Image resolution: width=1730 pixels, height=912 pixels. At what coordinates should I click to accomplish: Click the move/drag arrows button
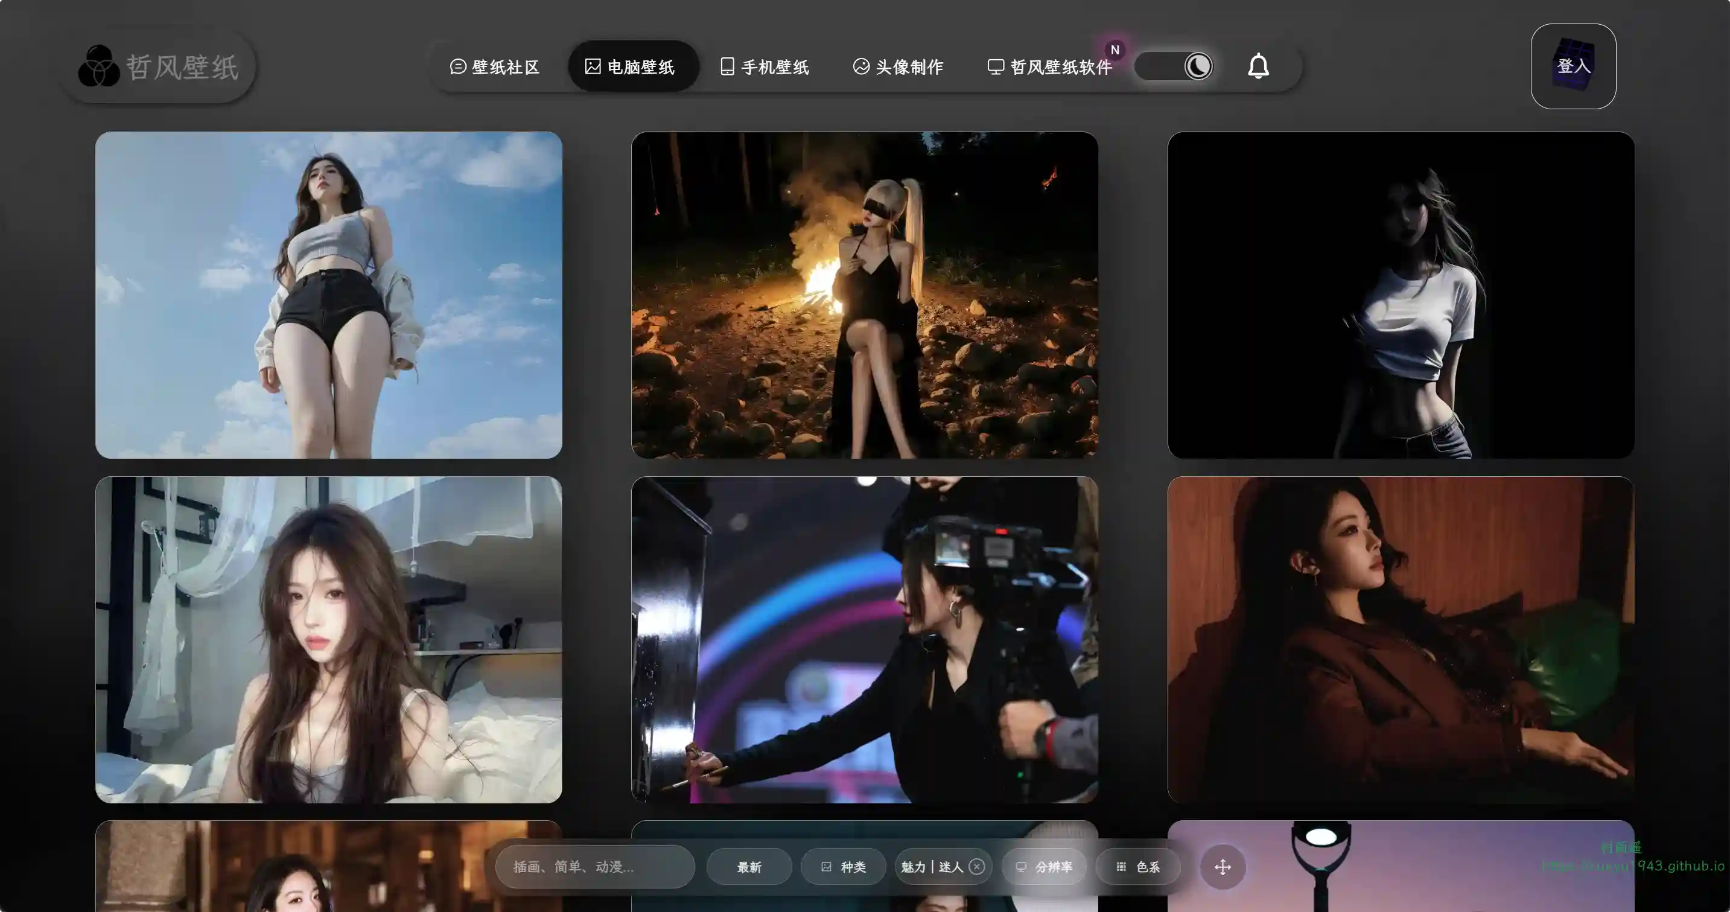(x=1223, y=867)
